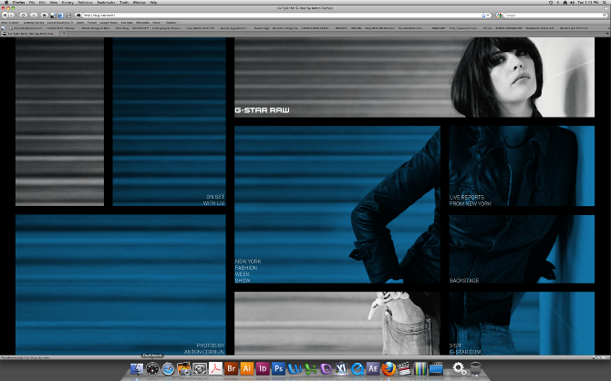Image resolution: width=611 pixels, height=381 pixels.
Task: Launch Adobe Illustrator from the dock
Action: pyautogui.click(x=246, y=368)
